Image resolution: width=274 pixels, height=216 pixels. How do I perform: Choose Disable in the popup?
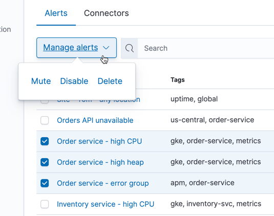pyautogui.click(x=74, y=81)
